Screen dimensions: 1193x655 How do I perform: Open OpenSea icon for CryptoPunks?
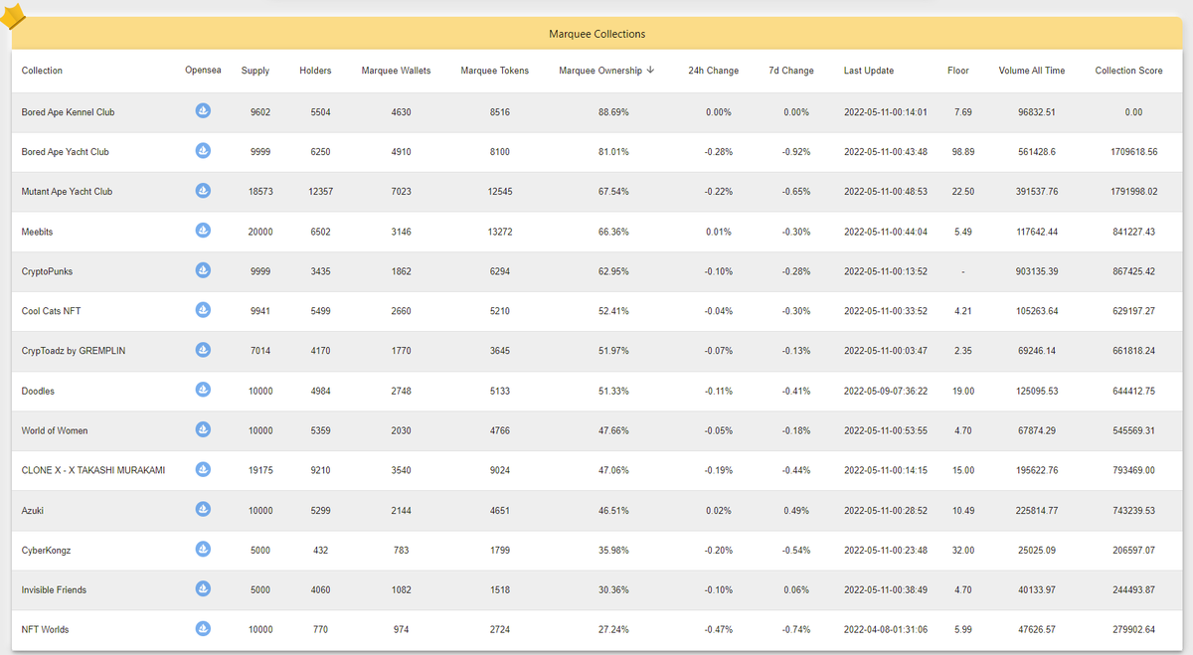(203, 269)
